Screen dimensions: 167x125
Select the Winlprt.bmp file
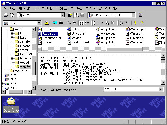coord(106,29)
